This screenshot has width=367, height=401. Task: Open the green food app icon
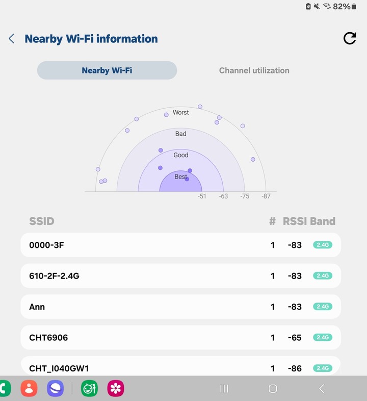(x=89, y=388)
